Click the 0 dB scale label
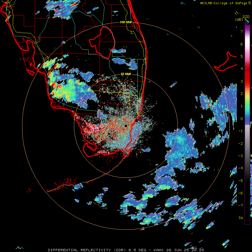 tap(242, 119)
